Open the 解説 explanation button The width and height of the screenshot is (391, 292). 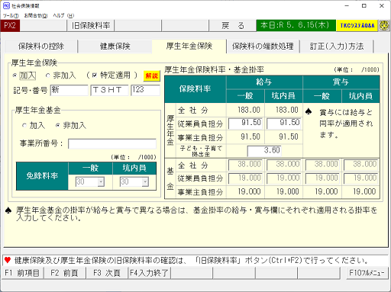click(152, 76)
